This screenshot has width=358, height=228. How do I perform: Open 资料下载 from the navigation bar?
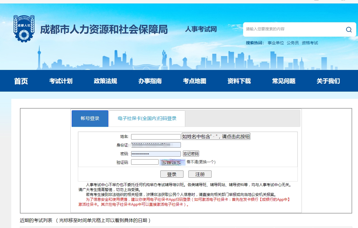[239, 81]
